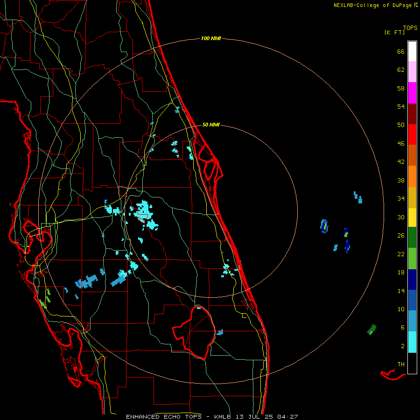The height and width of the screenshot is (420, 420).
Task: Click the magenta 58 kft legend swatch
Action: (412, 93)
